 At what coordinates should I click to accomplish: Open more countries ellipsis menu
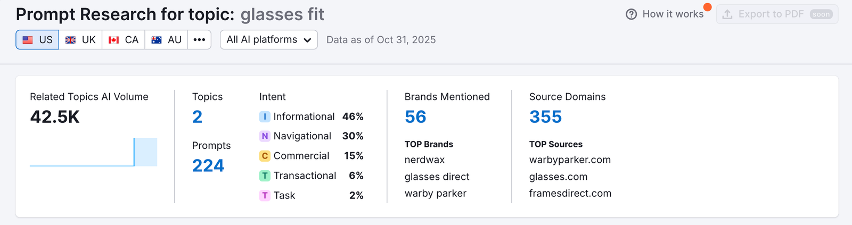click(x=199, y=40)
